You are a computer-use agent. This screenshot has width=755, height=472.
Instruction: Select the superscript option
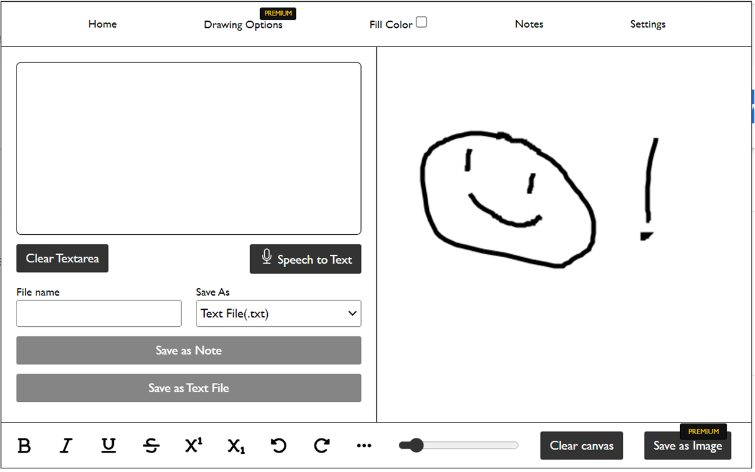[193, 446]
